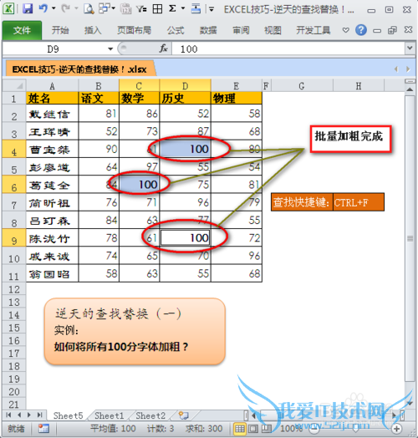
Task: Click cell with name 王珲晴
Action: pos(52,131)
